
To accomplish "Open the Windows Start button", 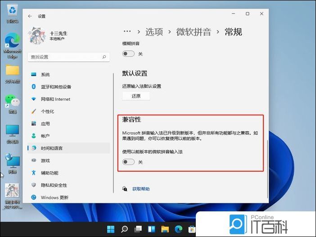I will (x=111, y=229).
